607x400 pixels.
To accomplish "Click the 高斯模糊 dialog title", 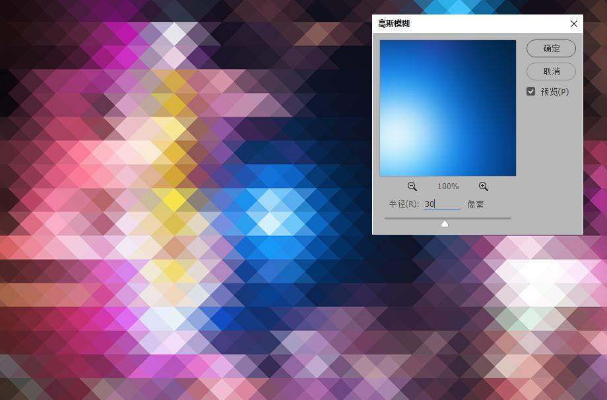I will click(x=394, y=24).
